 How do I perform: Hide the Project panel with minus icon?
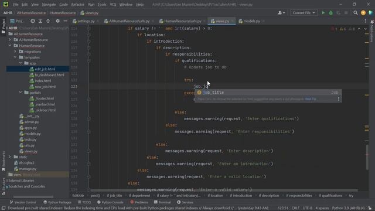click(x=65, y=21)
